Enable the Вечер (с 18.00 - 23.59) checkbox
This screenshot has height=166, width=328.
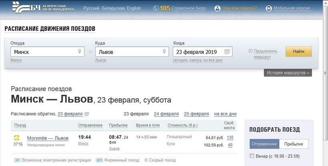pyautogui.click(x=252, y=156)
